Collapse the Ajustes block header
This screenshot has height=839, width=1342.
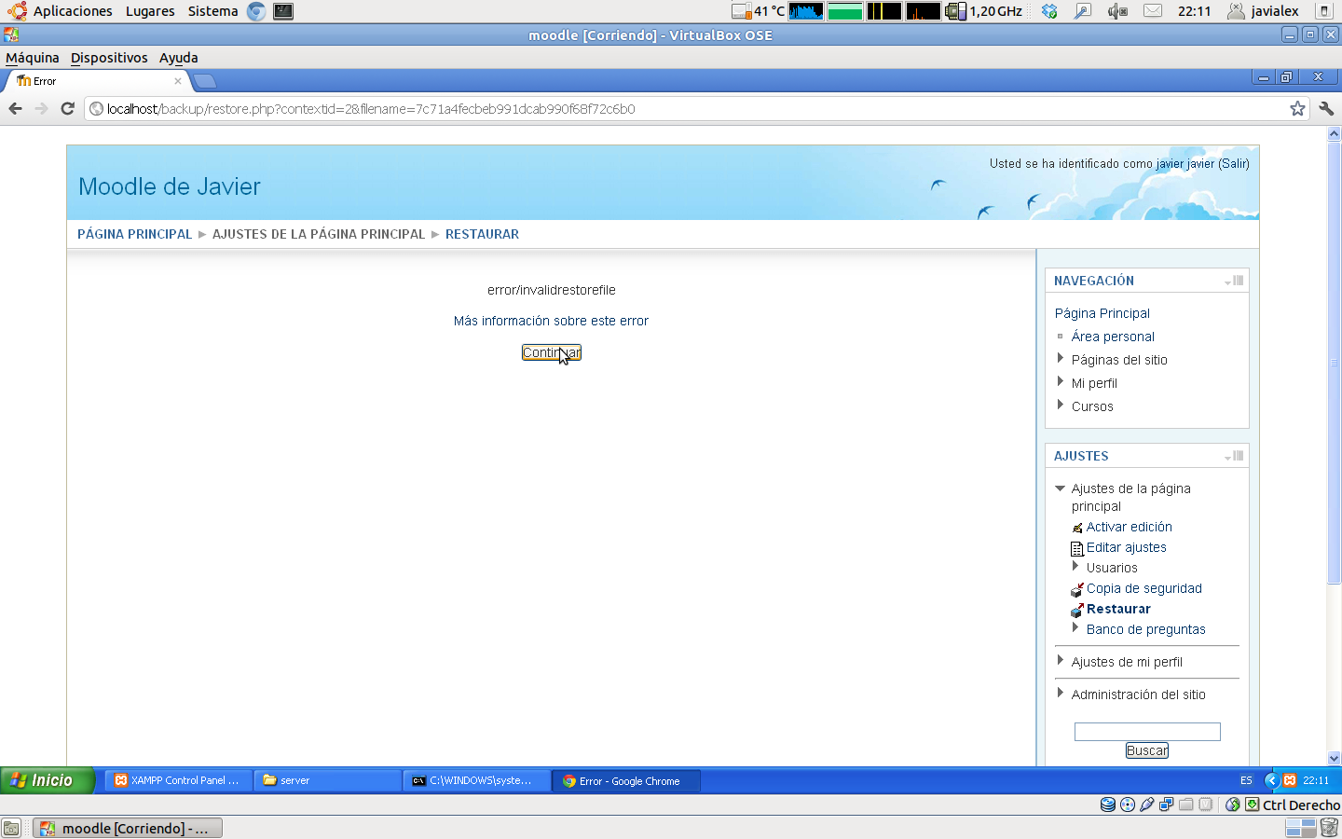coord(1227,457)
